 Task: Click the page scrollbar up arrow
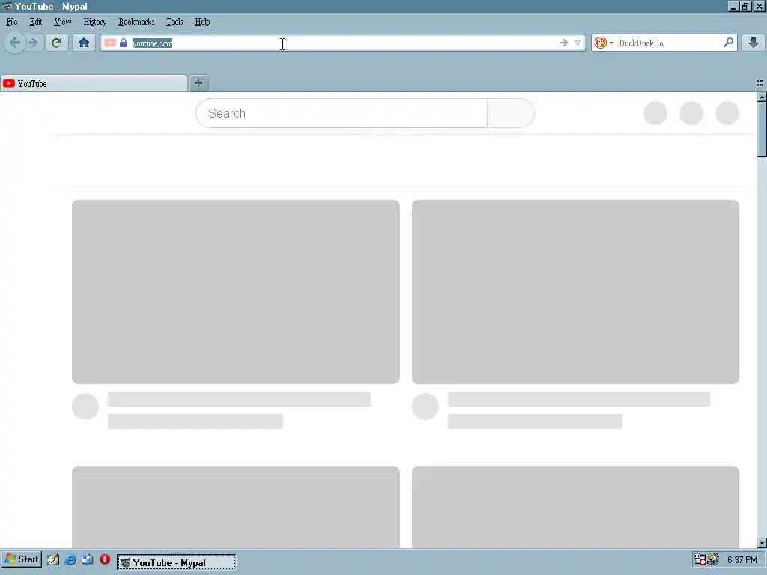762,97
